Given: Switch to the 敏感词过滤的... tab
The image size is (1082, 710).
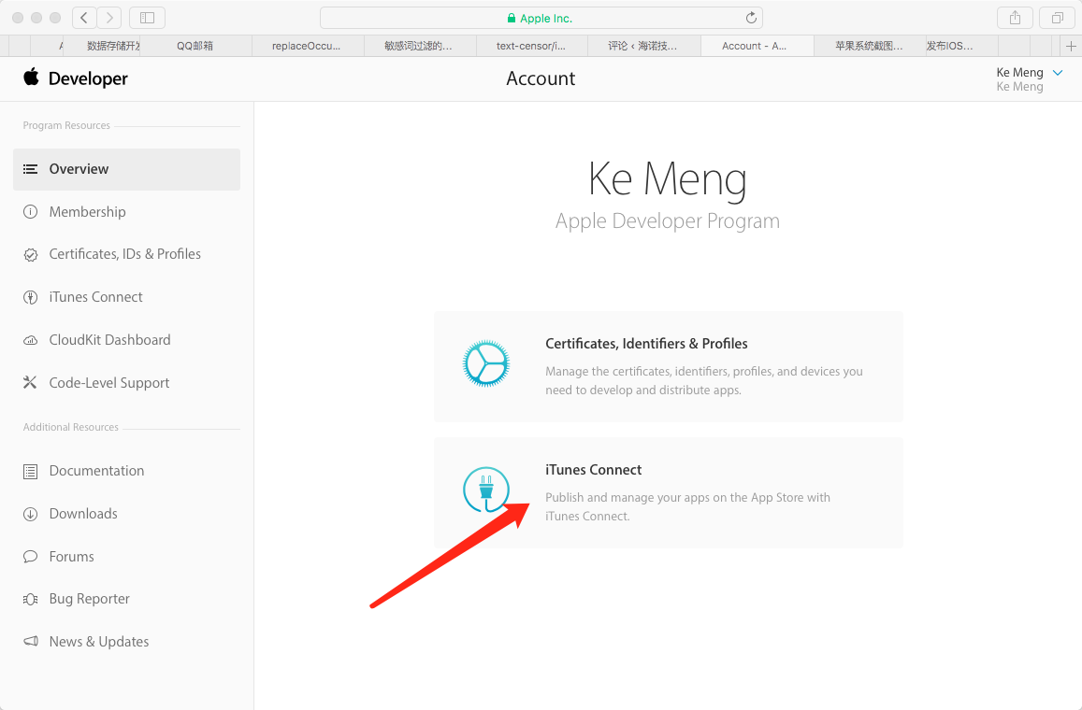Looking at the screenshot, I should 419,46.
